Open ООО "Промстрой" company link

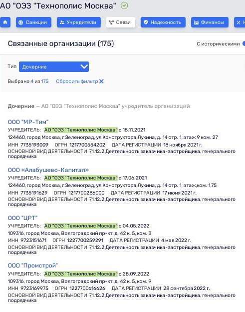(x=33, y=265)
